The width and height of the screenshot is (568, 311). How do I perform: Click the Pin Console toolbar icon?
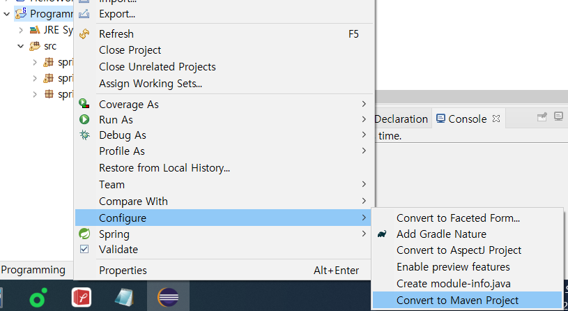542,116
